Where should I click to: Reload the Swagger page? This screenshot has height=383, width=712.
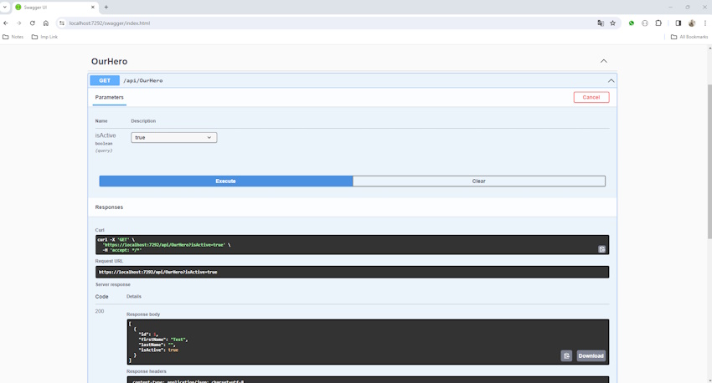click(32, 23)
